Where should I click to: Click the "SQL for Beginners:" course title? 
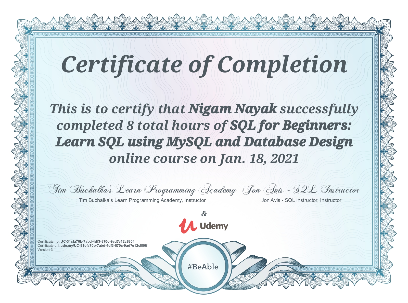290,125
